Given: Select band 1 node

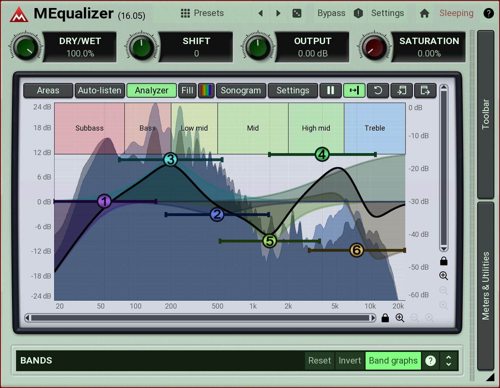Looking at the screenshot, I should coord(104,201).
